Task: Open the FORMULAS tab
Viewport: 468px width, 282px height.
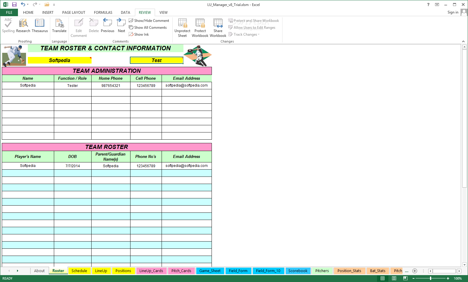Action: pyautogui.click(x=103, y=13)
